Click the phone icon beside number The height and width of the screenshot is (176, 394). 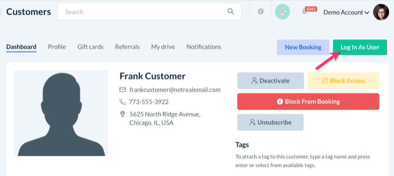point(122,102)
